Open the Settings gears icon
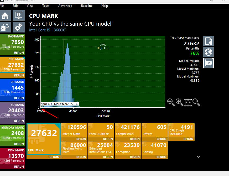The image size is (229, 176). 19,27
